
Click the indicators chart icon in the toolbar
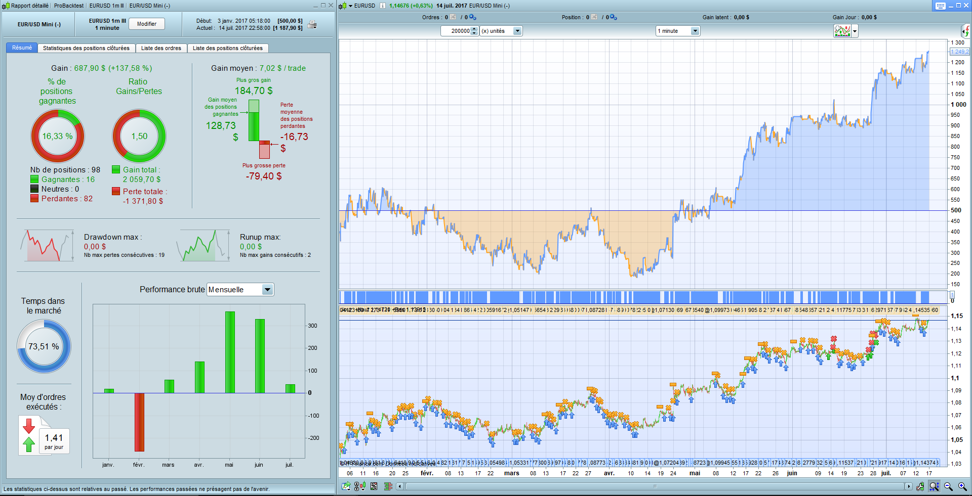(842, 31)
